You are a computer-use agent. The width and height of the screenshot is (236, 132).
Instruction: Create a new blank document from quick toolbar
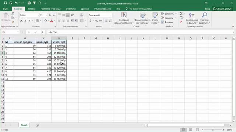point(40,3)
